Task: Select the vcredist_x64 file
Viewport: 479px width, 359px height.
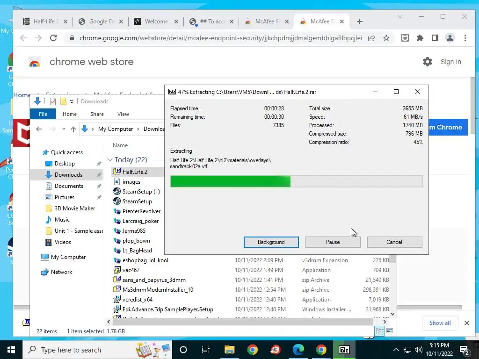Action: pos(137,300)
